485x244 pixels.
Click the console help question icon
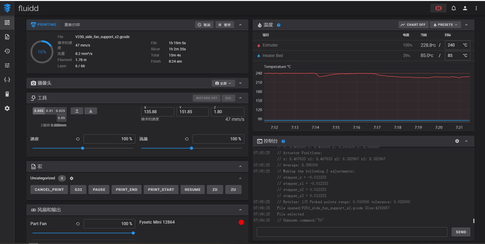[x=283, y=141]
